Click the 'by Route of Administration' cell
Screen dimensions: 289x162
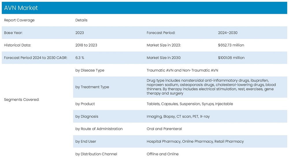[x=99, y=129]
